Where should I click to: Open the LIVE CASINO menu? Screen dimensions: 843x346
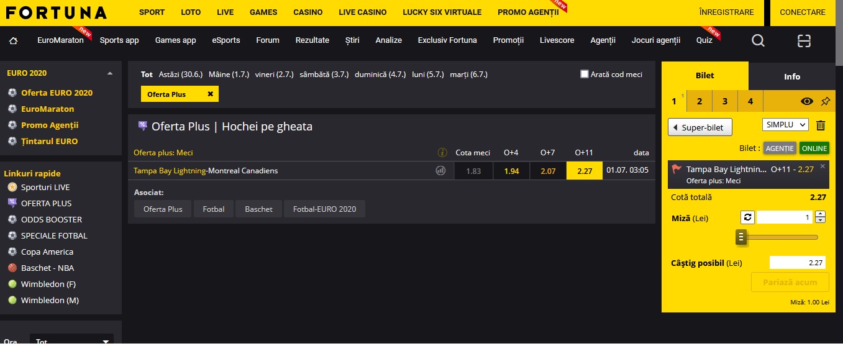point(363,12)
